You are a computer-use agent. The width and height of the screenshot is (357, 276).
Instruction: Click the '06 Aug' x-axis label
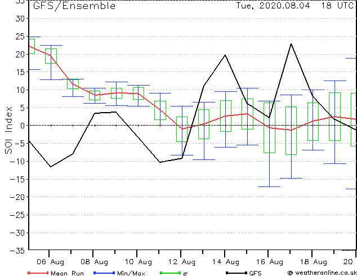coord(50,262)
